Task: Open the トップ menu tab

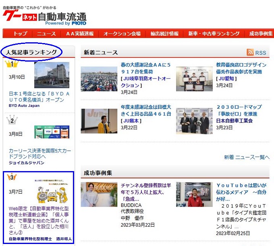Action: 20,34
